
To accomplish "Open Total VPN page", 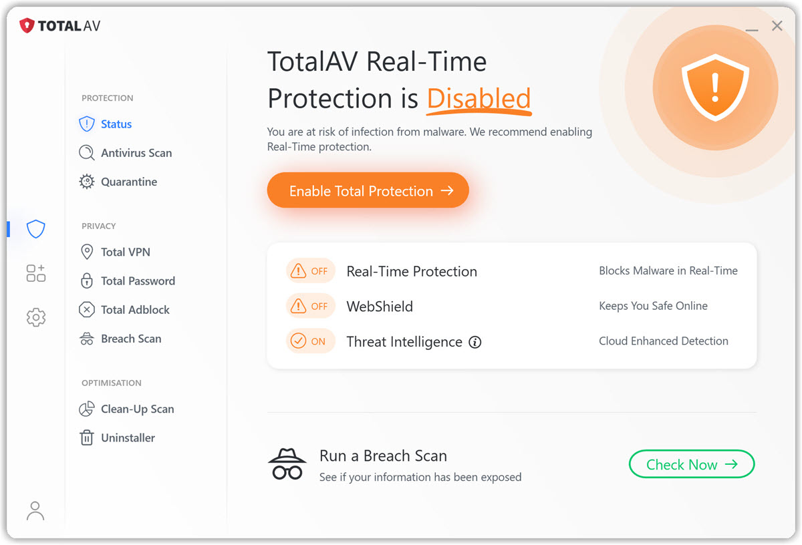I will click(125, 252).
